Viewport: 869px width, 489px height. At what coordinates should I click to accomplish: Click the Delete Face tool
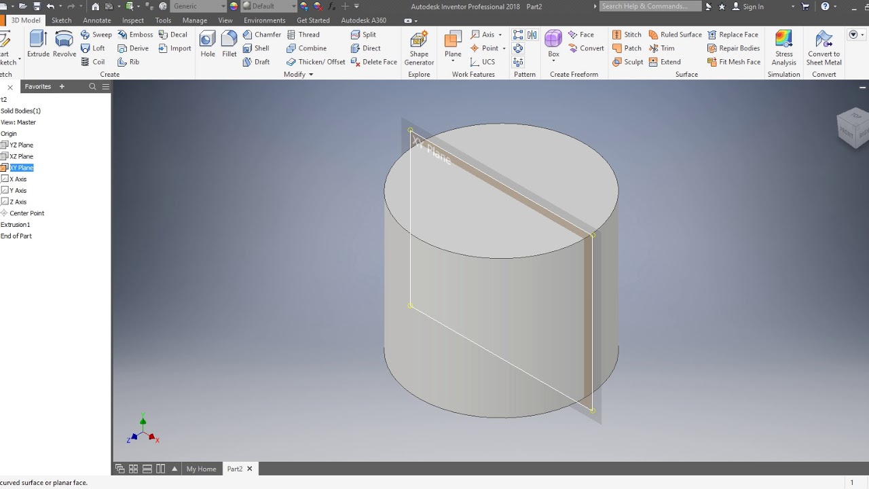click(x=373, y=62)
